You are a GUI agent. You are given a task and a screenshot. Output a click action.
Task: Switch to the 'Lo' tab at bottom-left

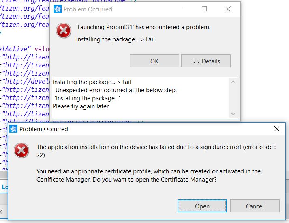point(4,187)
